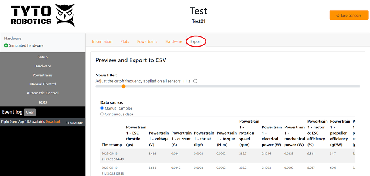
Task: Click the Download link for app update
Action: (53, 122)
